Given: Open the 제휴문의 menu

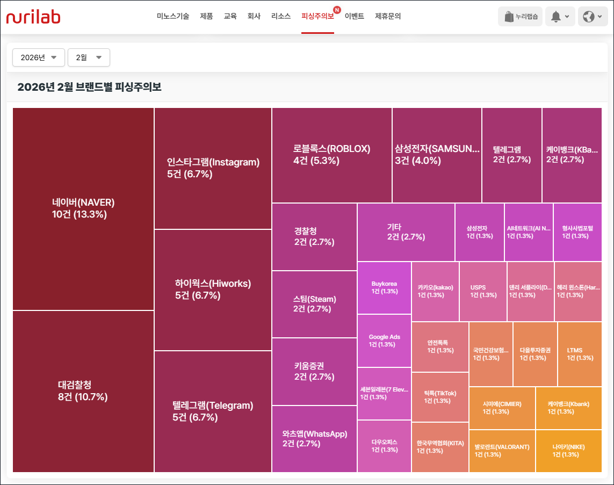Looking at the screenshot, I should (x=388, y=16).
